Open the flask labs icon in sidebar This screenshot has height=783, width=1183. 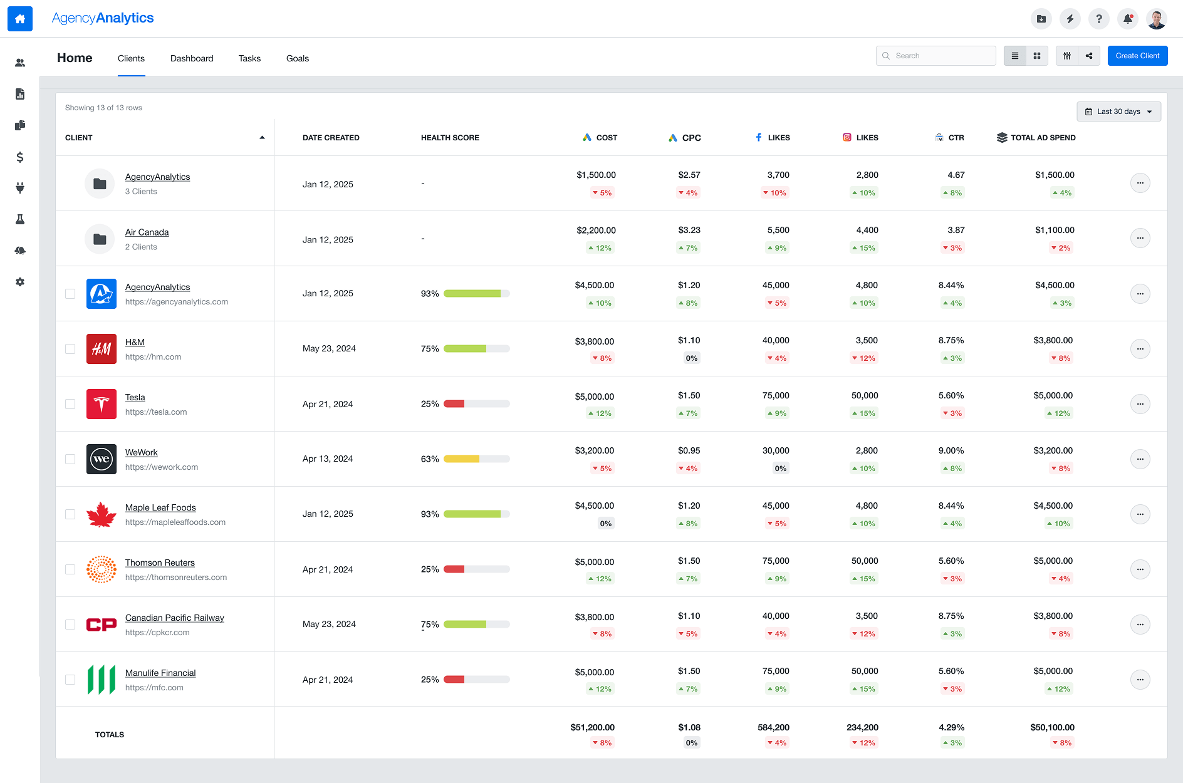[20, 219]
